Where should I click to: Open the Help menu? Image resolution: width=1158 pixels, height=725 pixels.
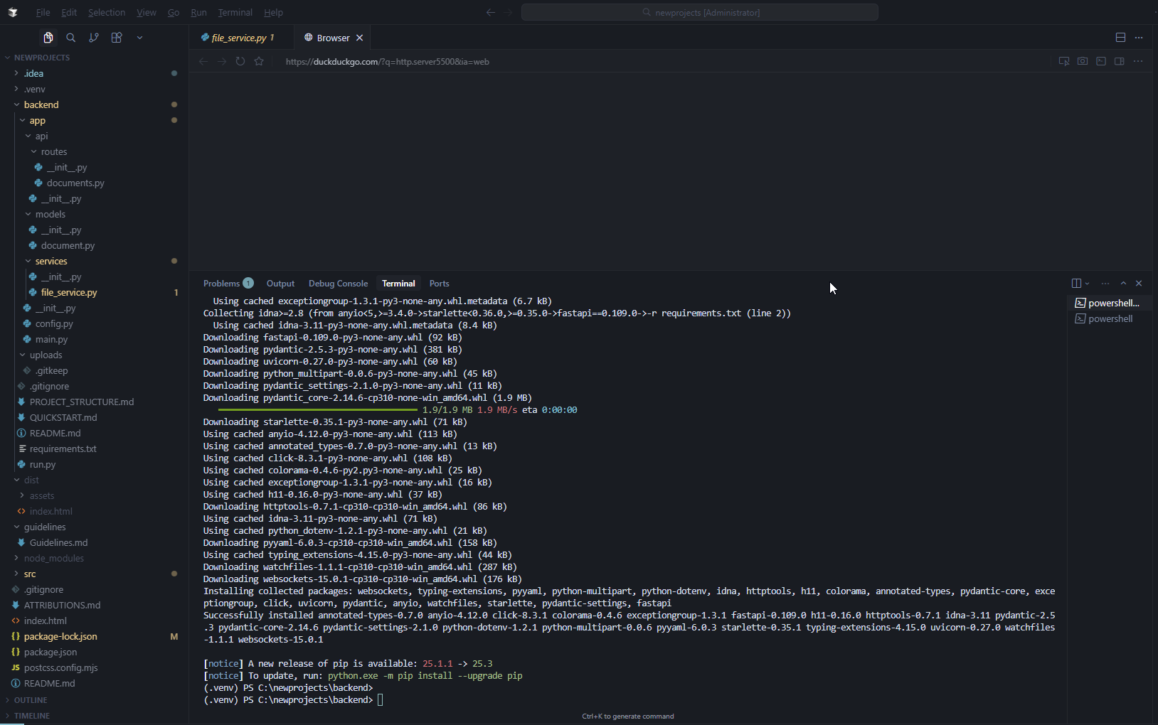[273, 12]
